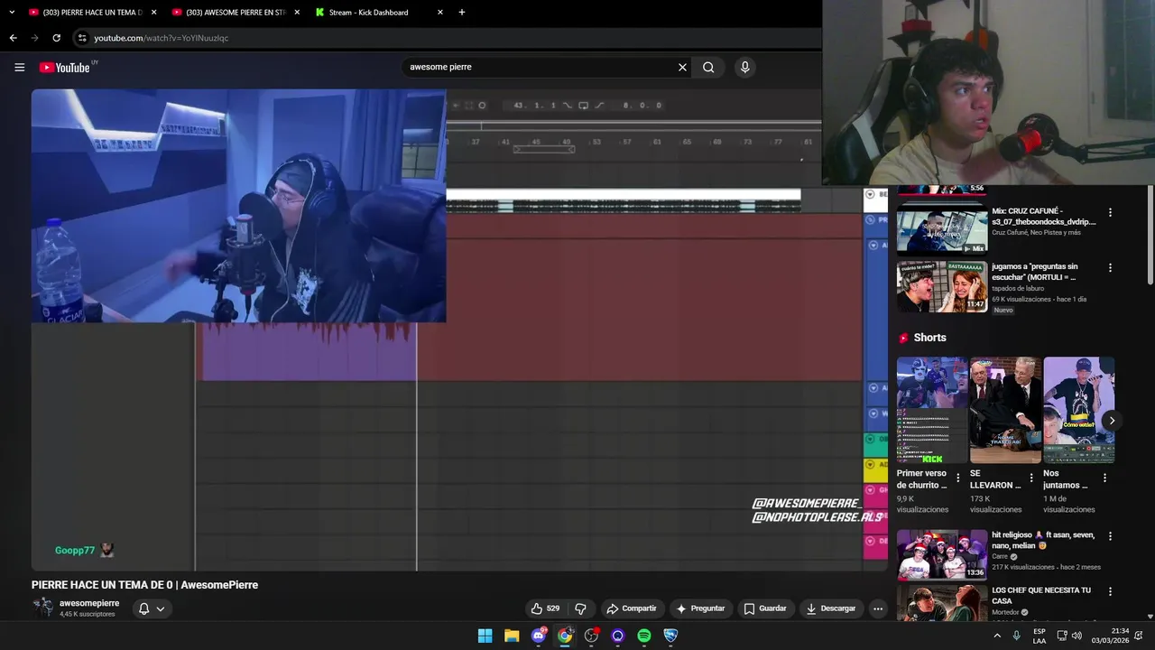Click the Preguntar button

click(700, 608)
